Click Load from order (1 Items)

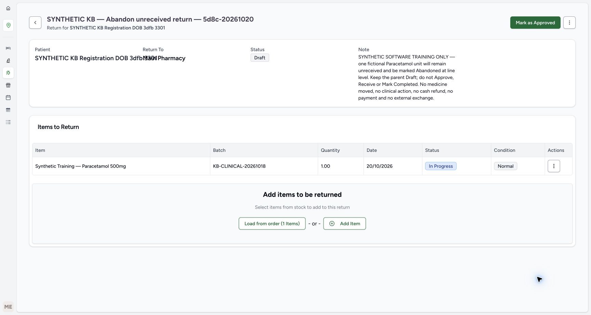pyautogui.click(x=272, y=224)
